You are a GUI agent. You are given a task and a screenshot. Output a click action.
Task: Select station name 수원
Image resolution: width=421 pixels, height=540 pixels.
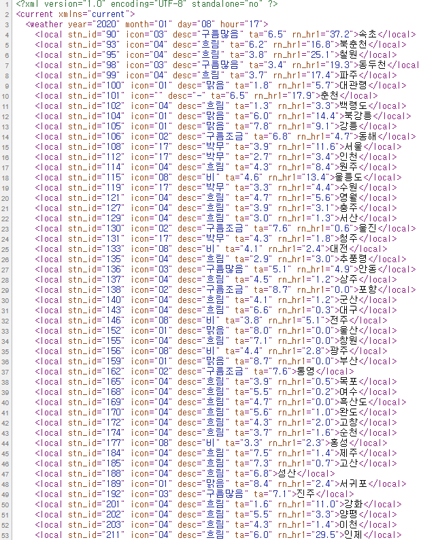coord(349,188)
